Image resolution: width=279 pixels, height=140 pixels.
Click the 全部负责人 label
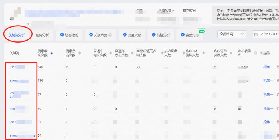[166, 11]
